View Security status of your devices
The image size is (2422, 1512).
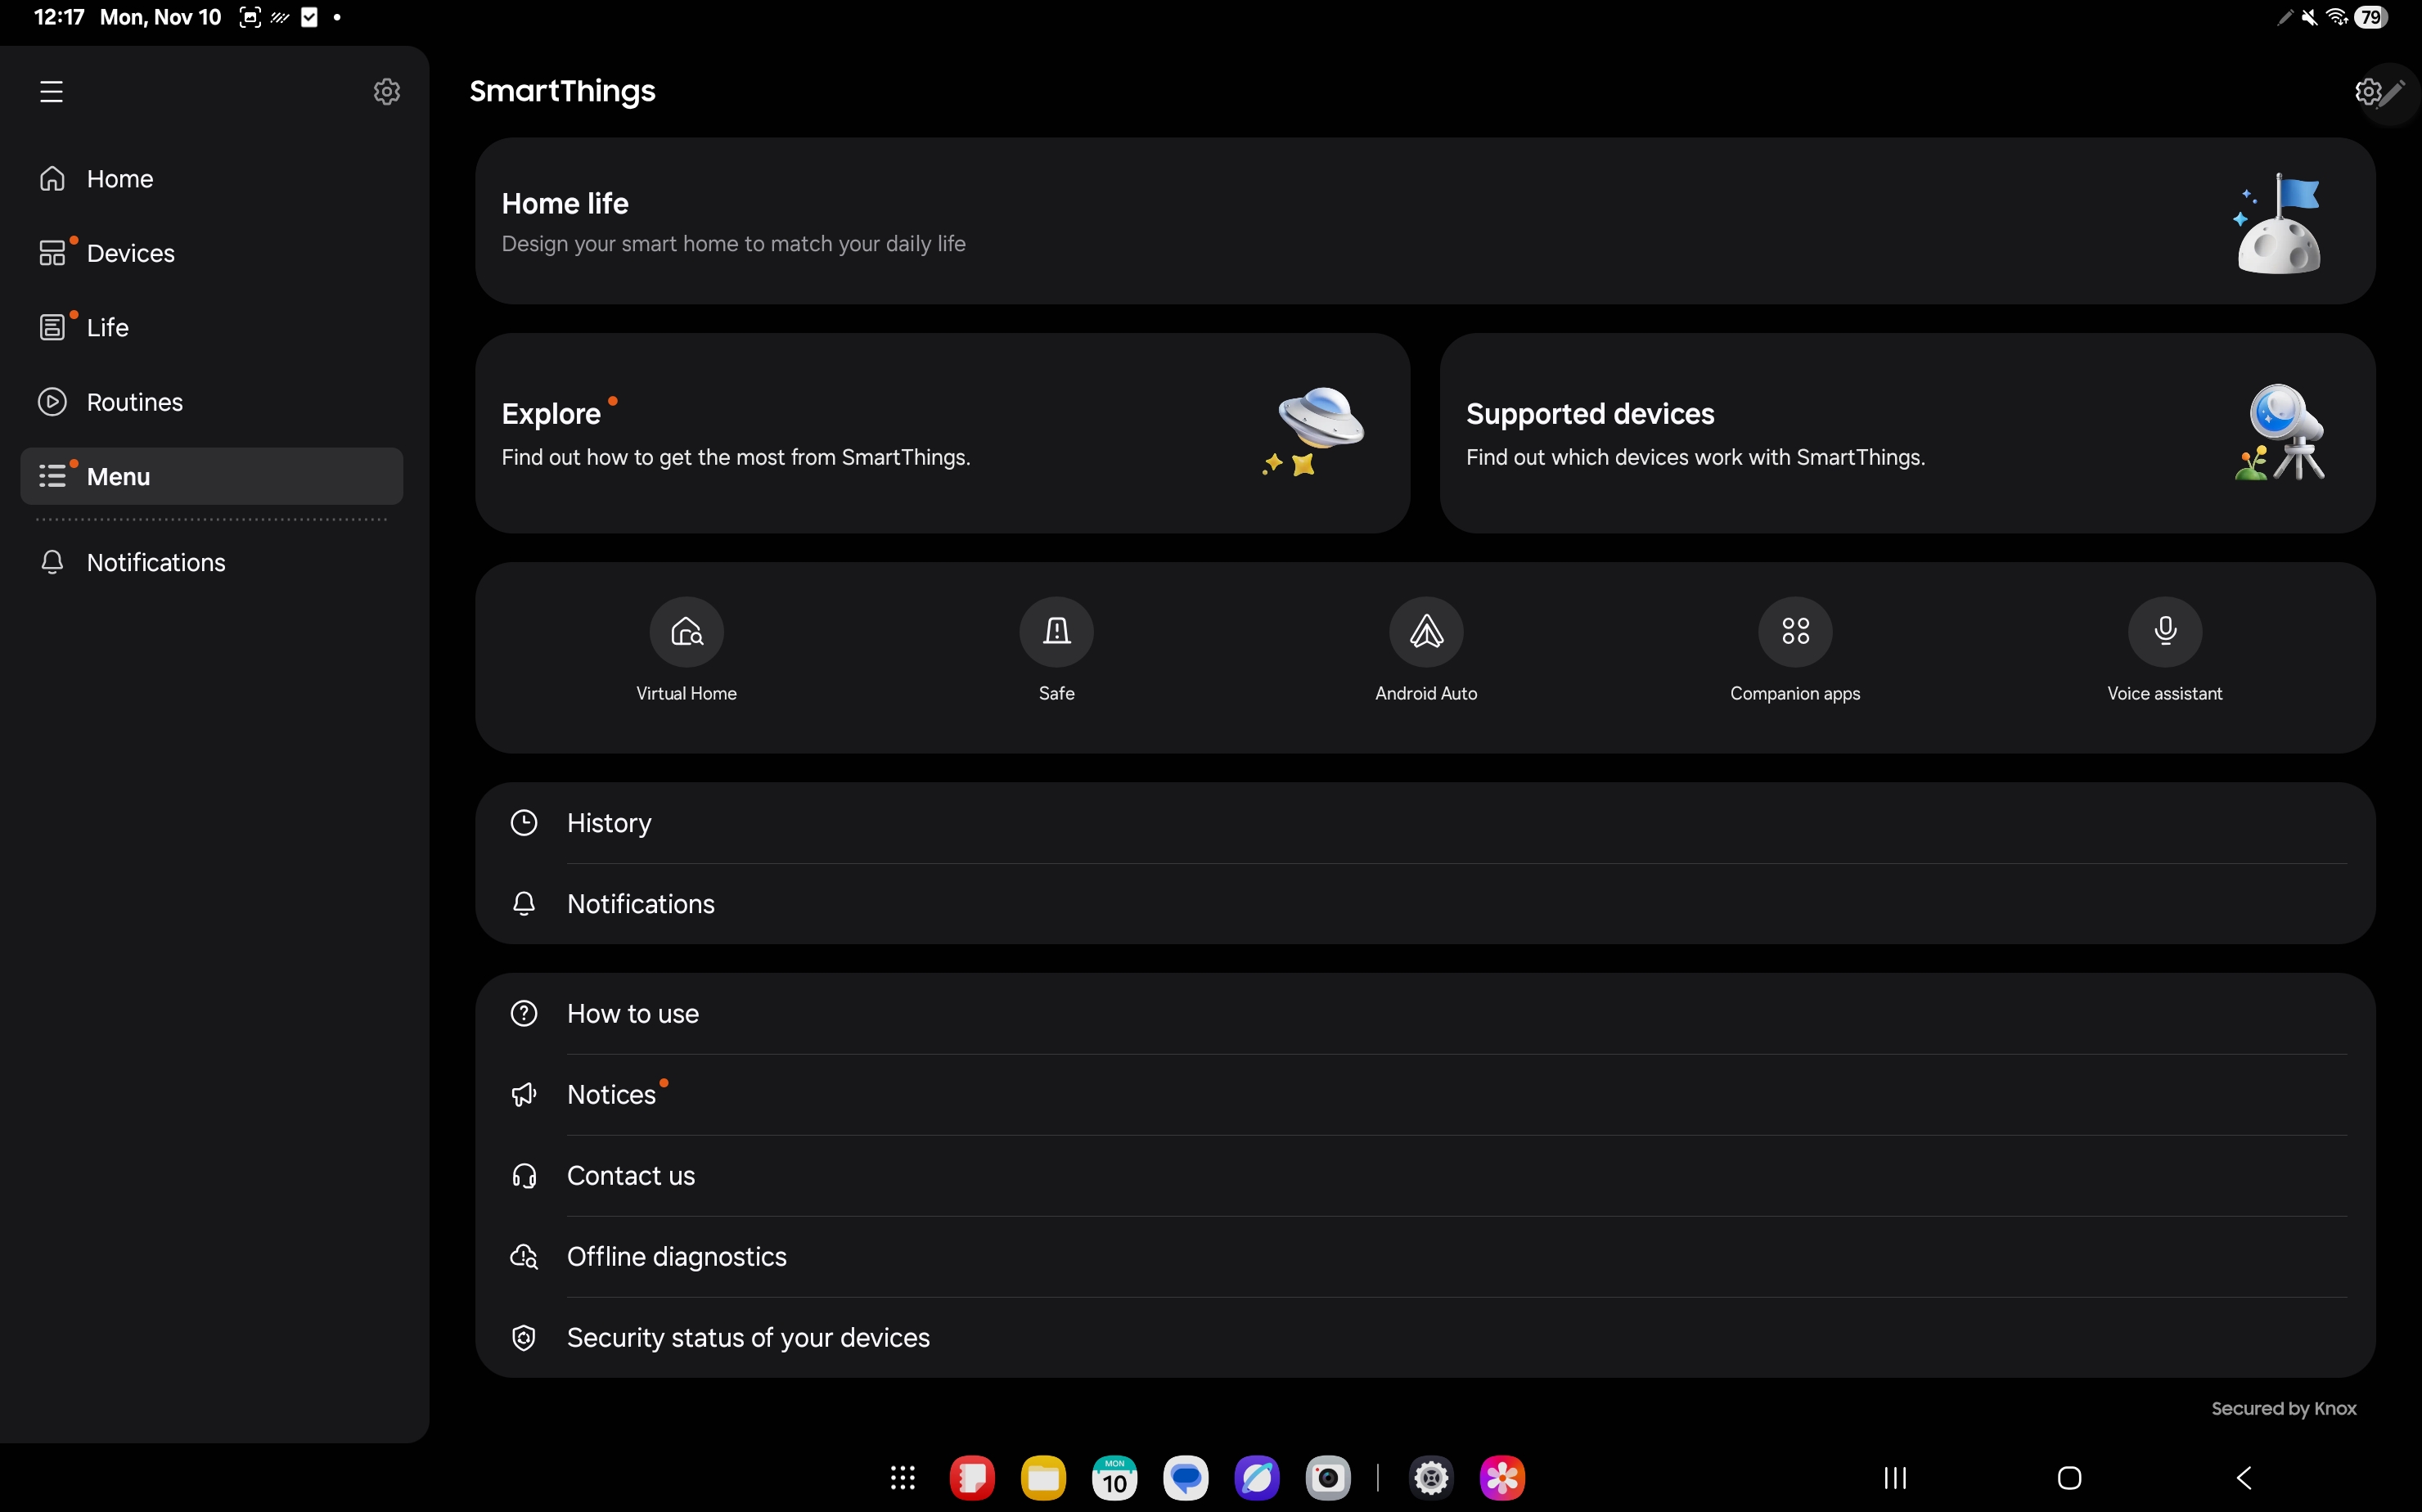747,1338
